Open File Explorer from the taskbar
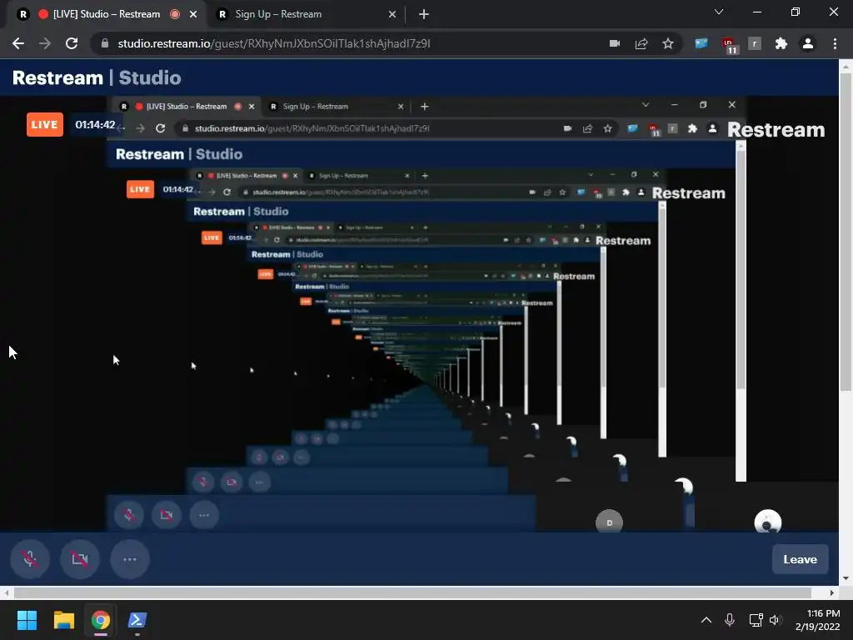This screenshot has width=853, height=640. point(63,620)
